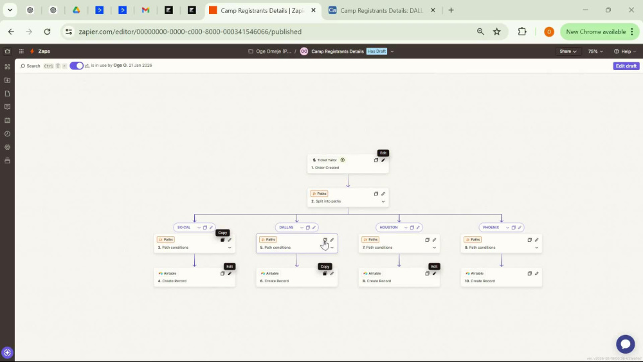Open the Share dropdown menu
The image size is (643, 362).
tap(568, 51)
